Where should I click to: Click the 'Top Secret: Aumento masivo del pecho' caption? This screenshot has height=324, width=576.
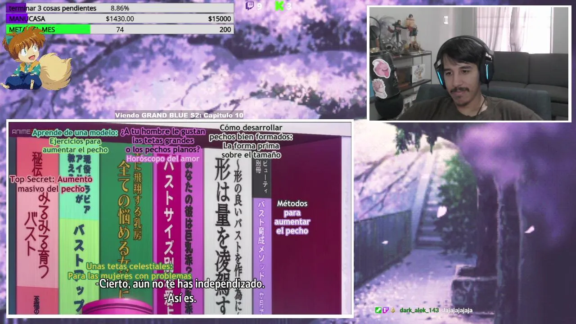(51, 184)
